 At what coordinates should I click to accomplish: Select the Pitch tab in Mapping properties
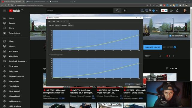pyautogui.click(x=54, y=22)
